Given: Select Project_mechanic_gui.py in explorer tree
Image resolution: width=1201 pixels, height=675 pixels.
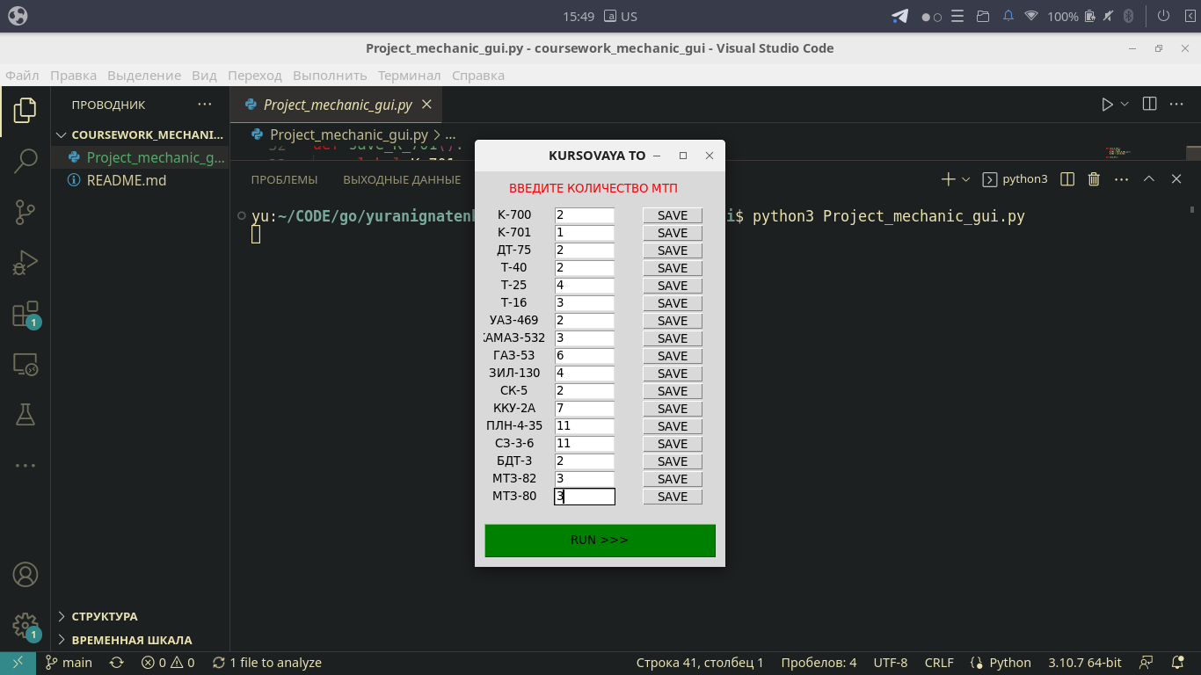Looking at the screenshot, I should pos(141,158).
